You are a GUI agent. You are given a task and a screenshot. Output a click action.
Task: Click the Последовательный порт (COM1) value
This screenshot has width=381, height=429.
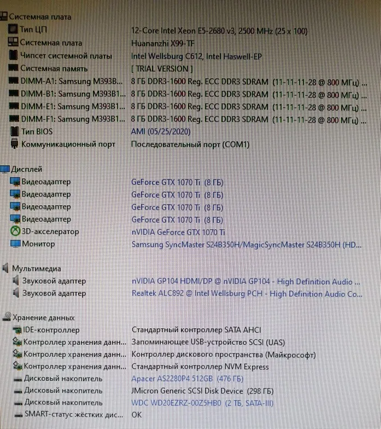coord(190,144)
